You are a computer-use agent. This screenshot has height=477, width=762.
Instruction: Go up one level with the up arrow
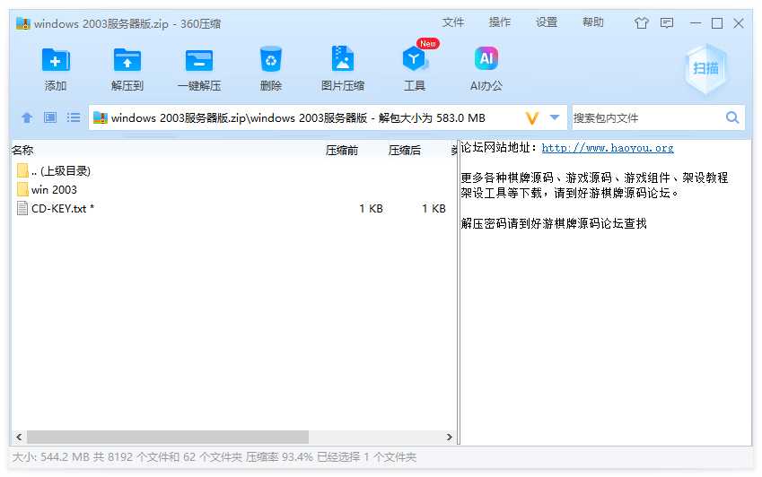27,117
